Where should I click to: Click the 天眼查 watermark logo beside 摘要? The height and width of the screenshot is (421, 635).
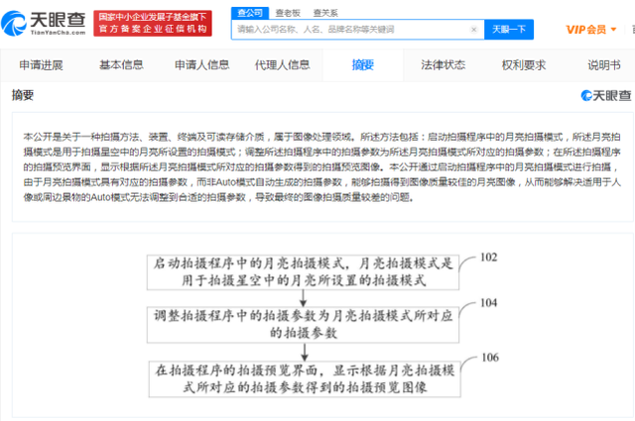coord(606,95)
